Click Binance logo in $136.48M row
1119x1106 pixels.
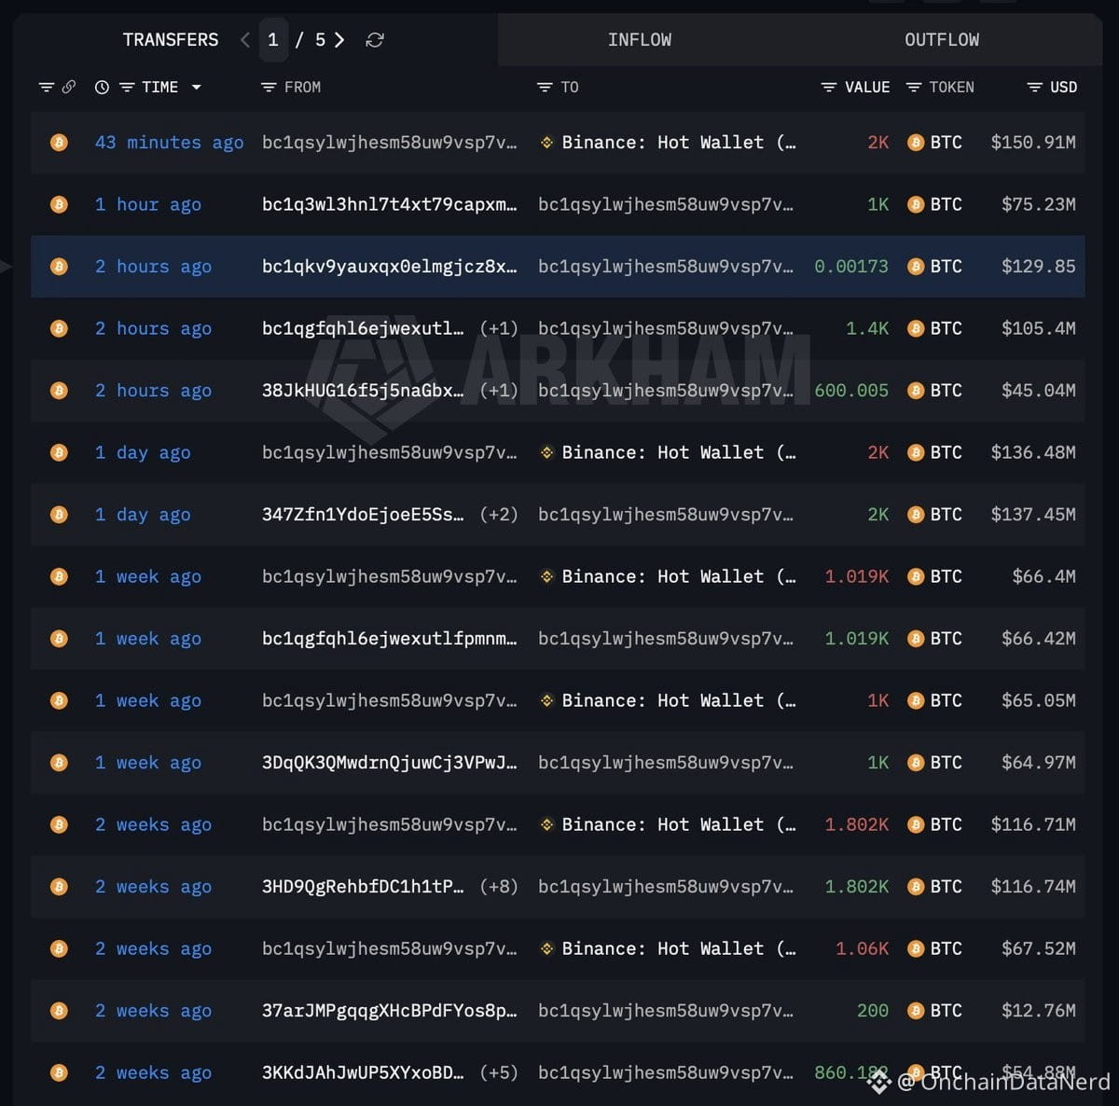pyautogui.click(x=547, y=452)
